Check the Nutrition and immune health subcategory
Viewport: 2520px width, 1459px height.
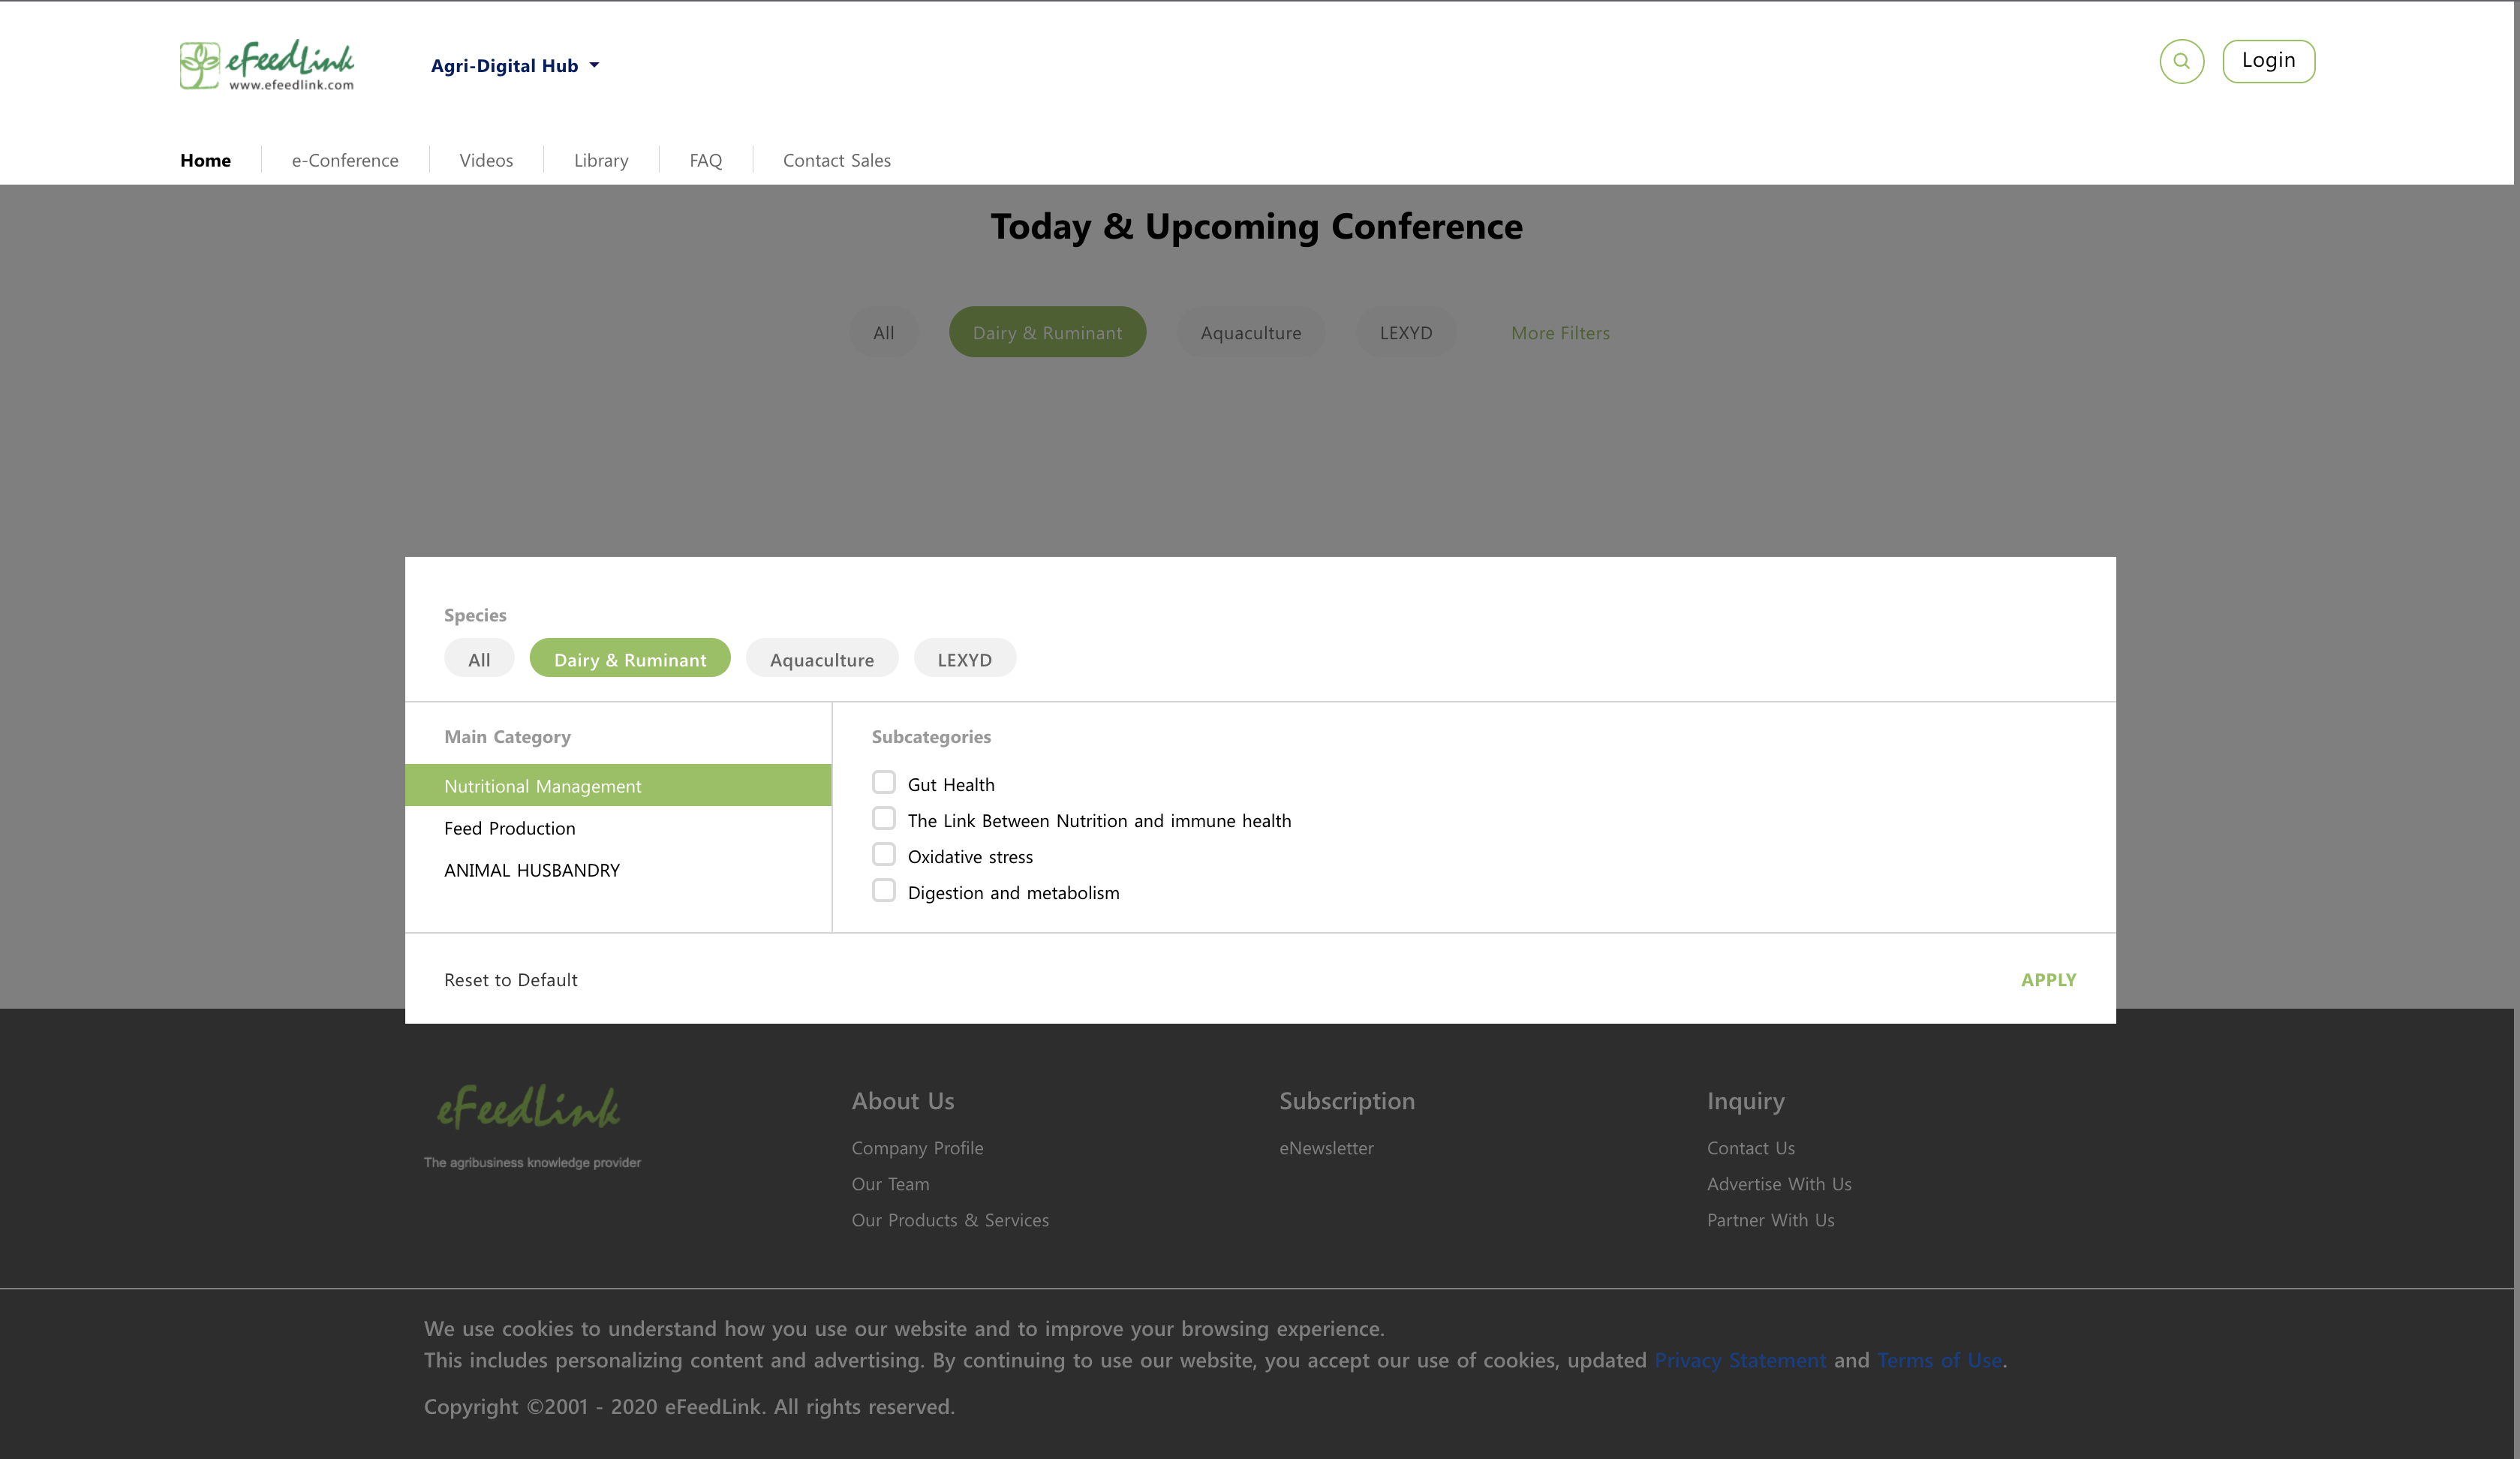(x=883, y=818)
